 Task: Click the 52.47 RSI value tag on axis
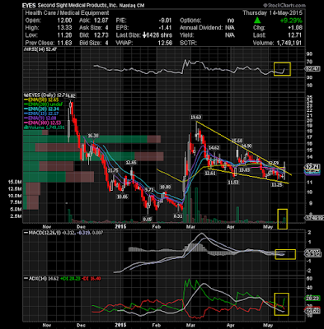coord(312,69)
